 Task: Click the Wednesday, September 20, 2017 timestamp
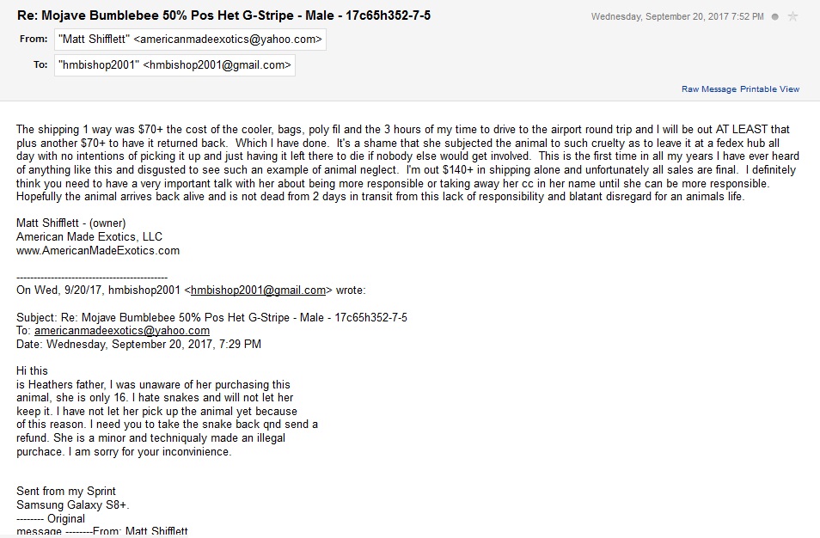[x=677, y=16]
